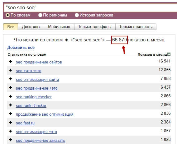The image size is (177, 144).
Task: Open the 'seo rank checker' link
Action: [x=31, y=105]
